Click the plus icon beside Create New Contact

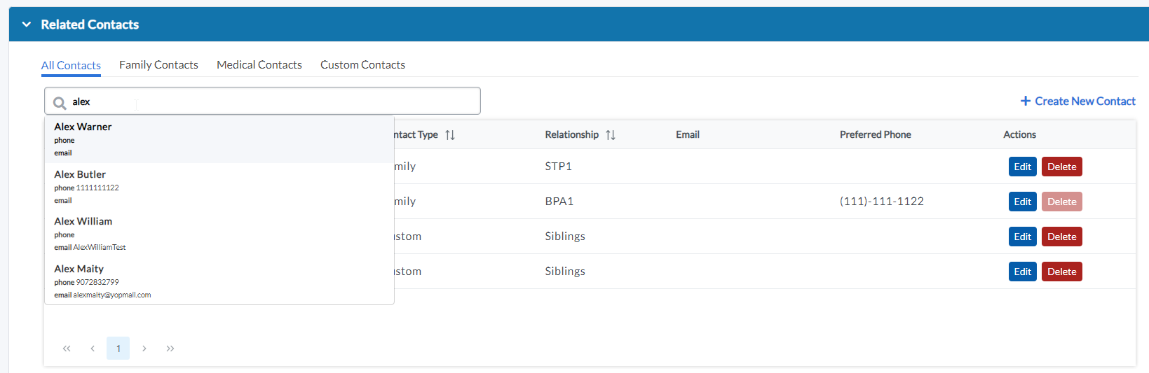tap(1026, 101)
